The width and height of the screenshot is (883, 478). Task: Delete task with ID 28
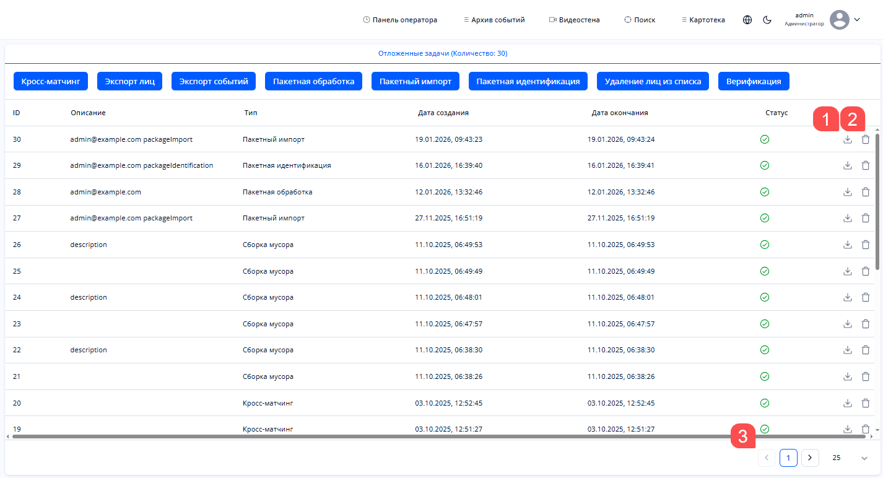[866, 192]
